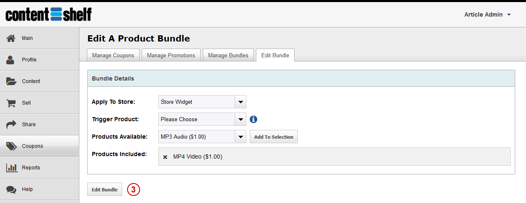Select the Content folder icon

pos(11,81)
